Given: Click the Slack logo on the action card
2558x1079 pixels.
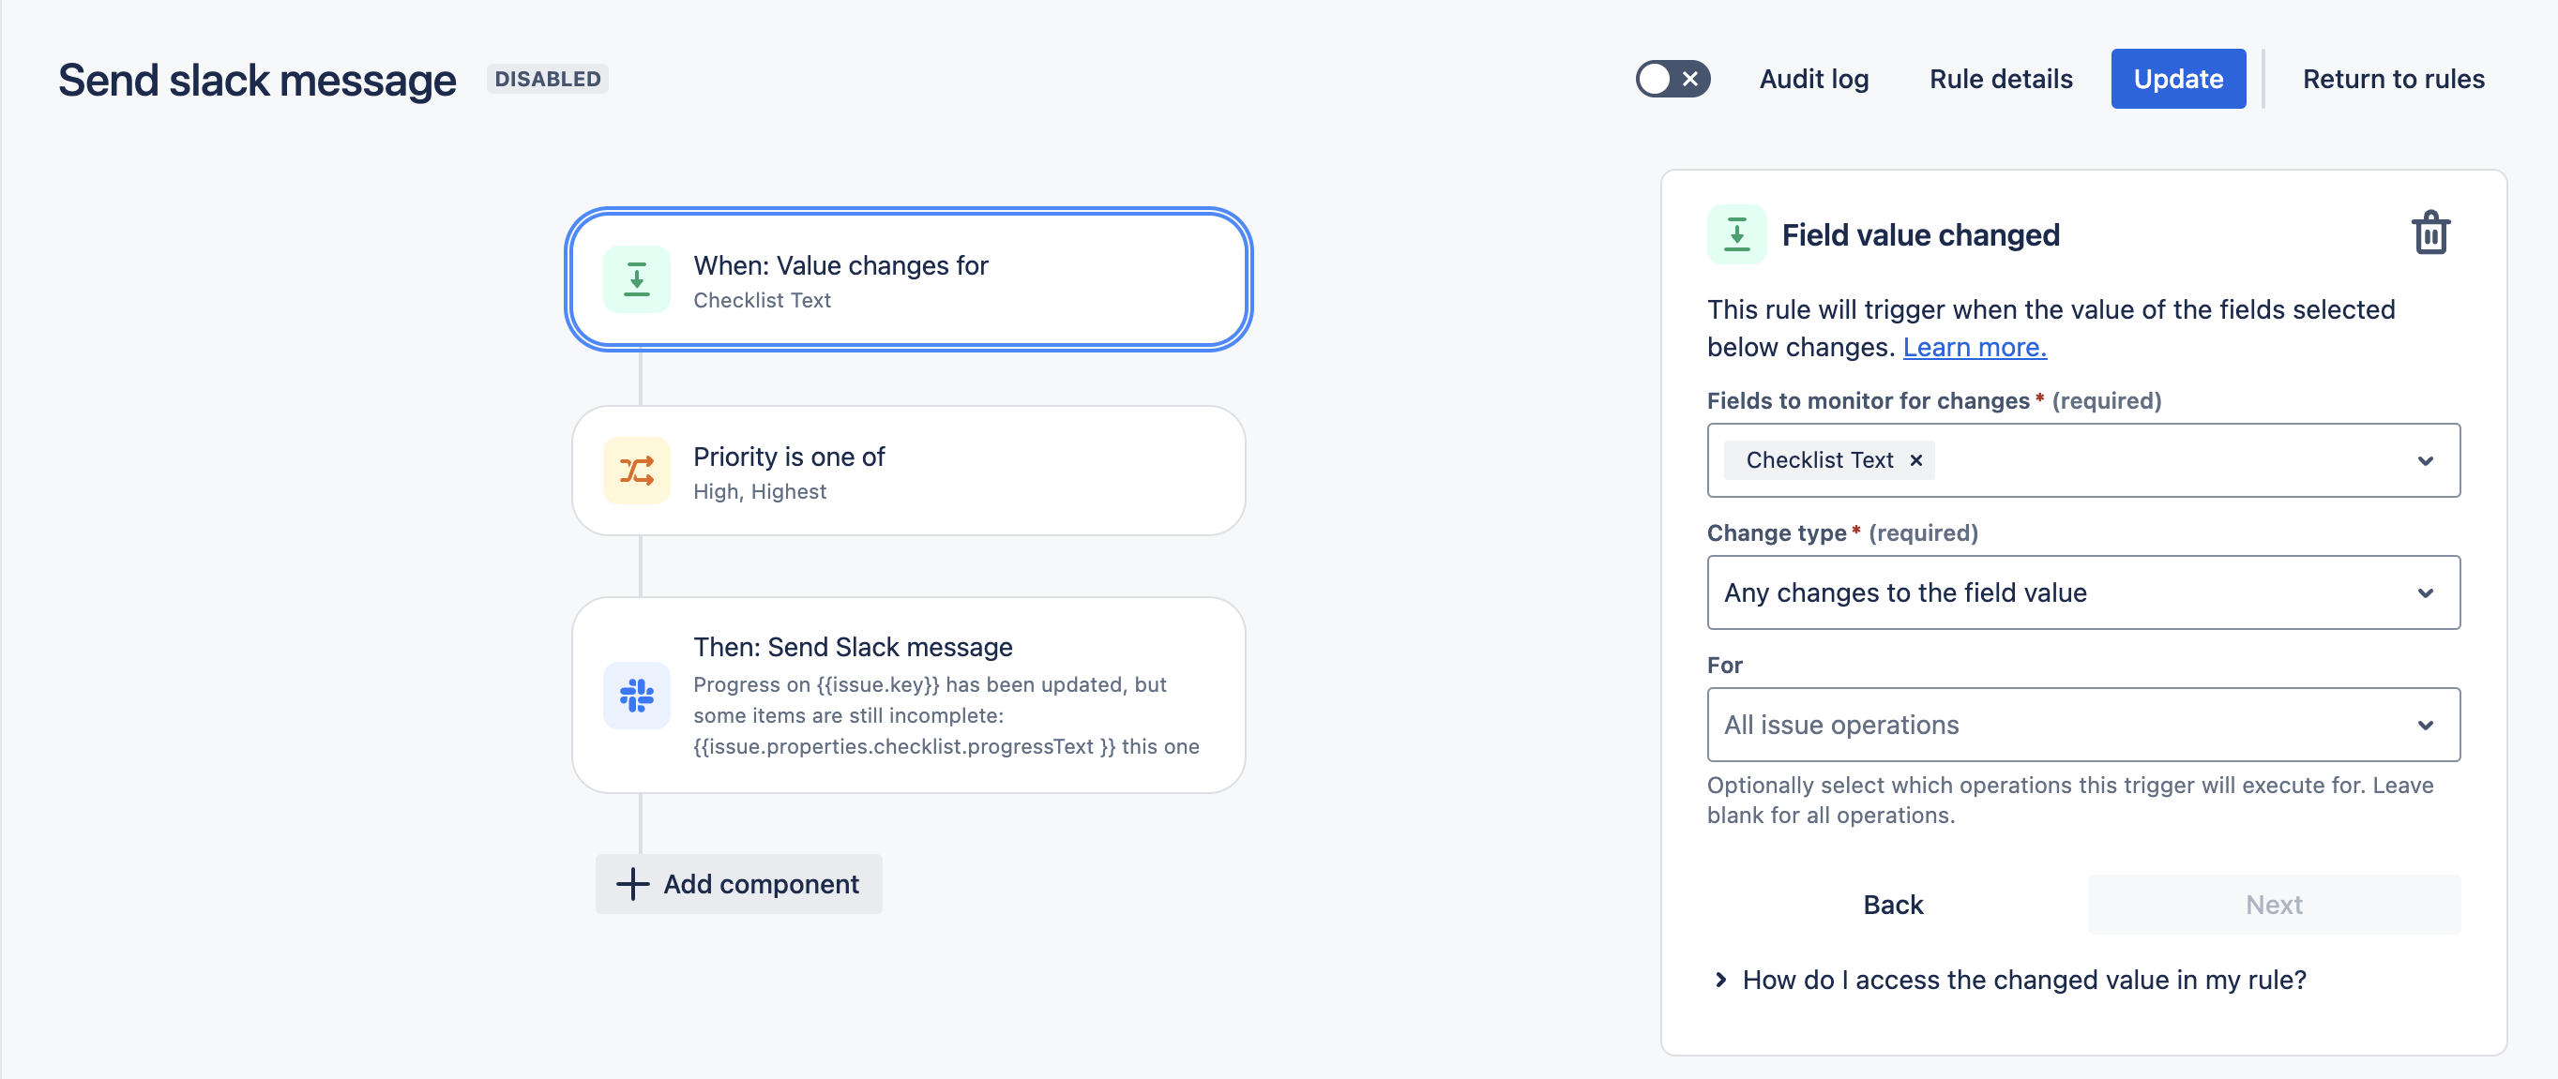Looking at the screenshot, I should (x=637, y=696).
